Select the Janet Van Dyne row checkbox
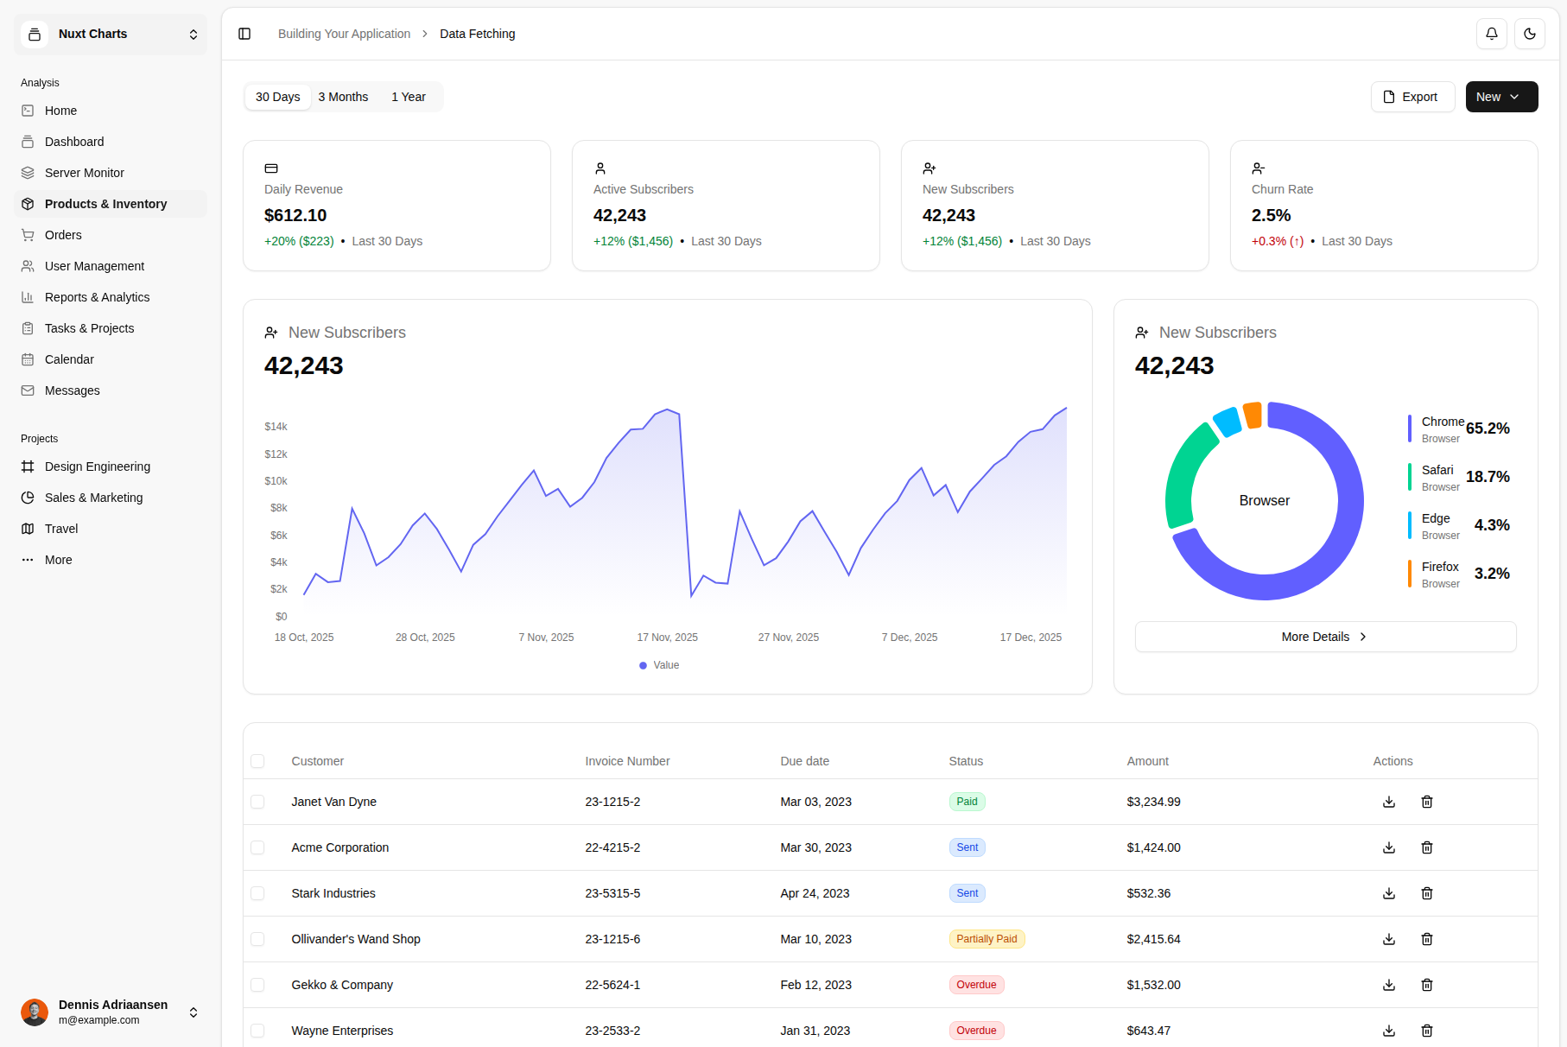1567x1047 pixels. (x=257, y=802)
